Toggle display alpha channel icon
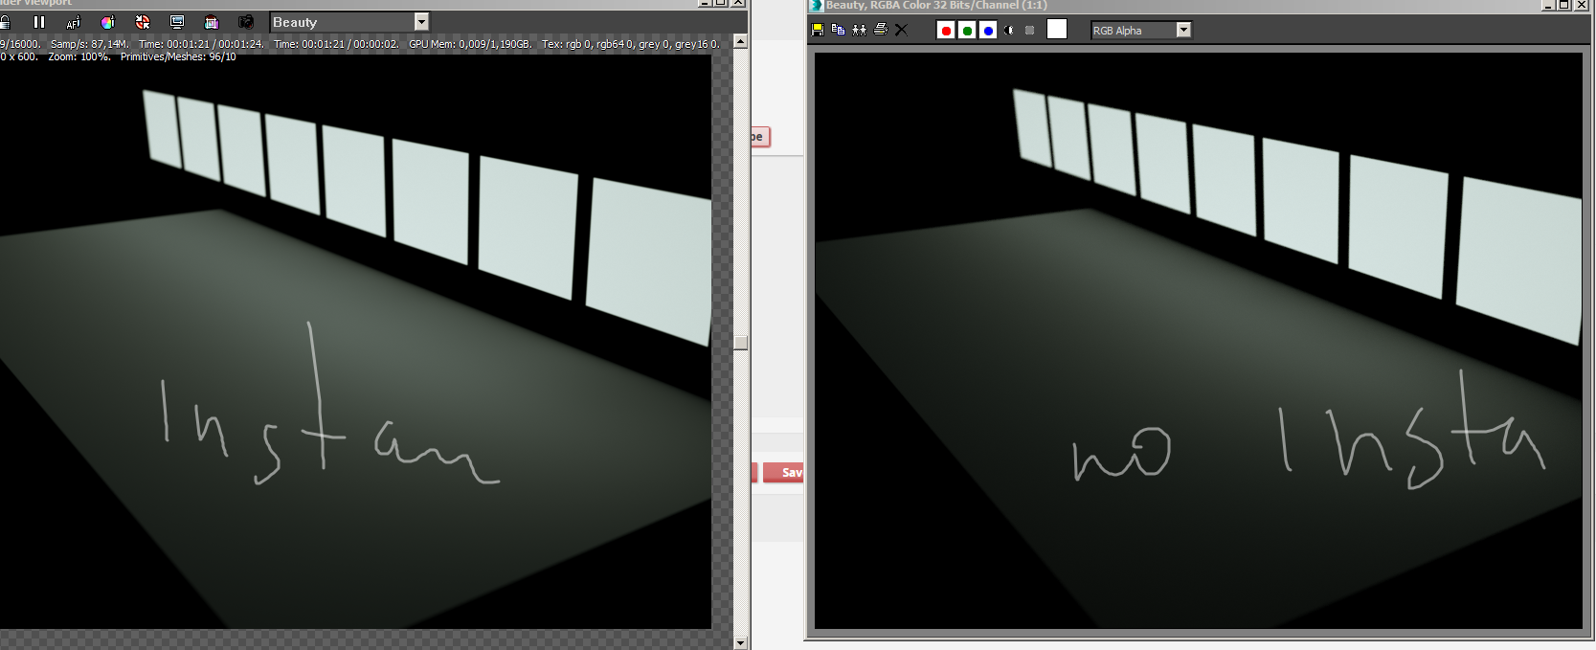The width and height of the screenshot is (1596, 650). tap(1009, 31)
